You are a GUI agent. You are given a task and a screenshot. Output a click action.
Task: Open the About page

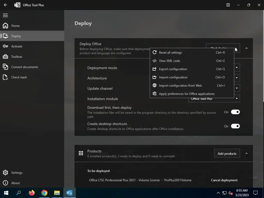tap(32, 183)
